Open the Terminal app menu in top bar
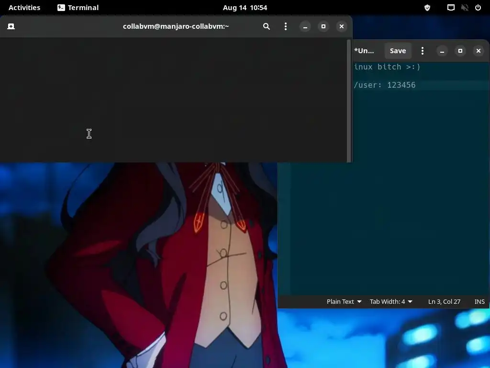The width and height of the screenshot is (490, 368). [78, 8]
